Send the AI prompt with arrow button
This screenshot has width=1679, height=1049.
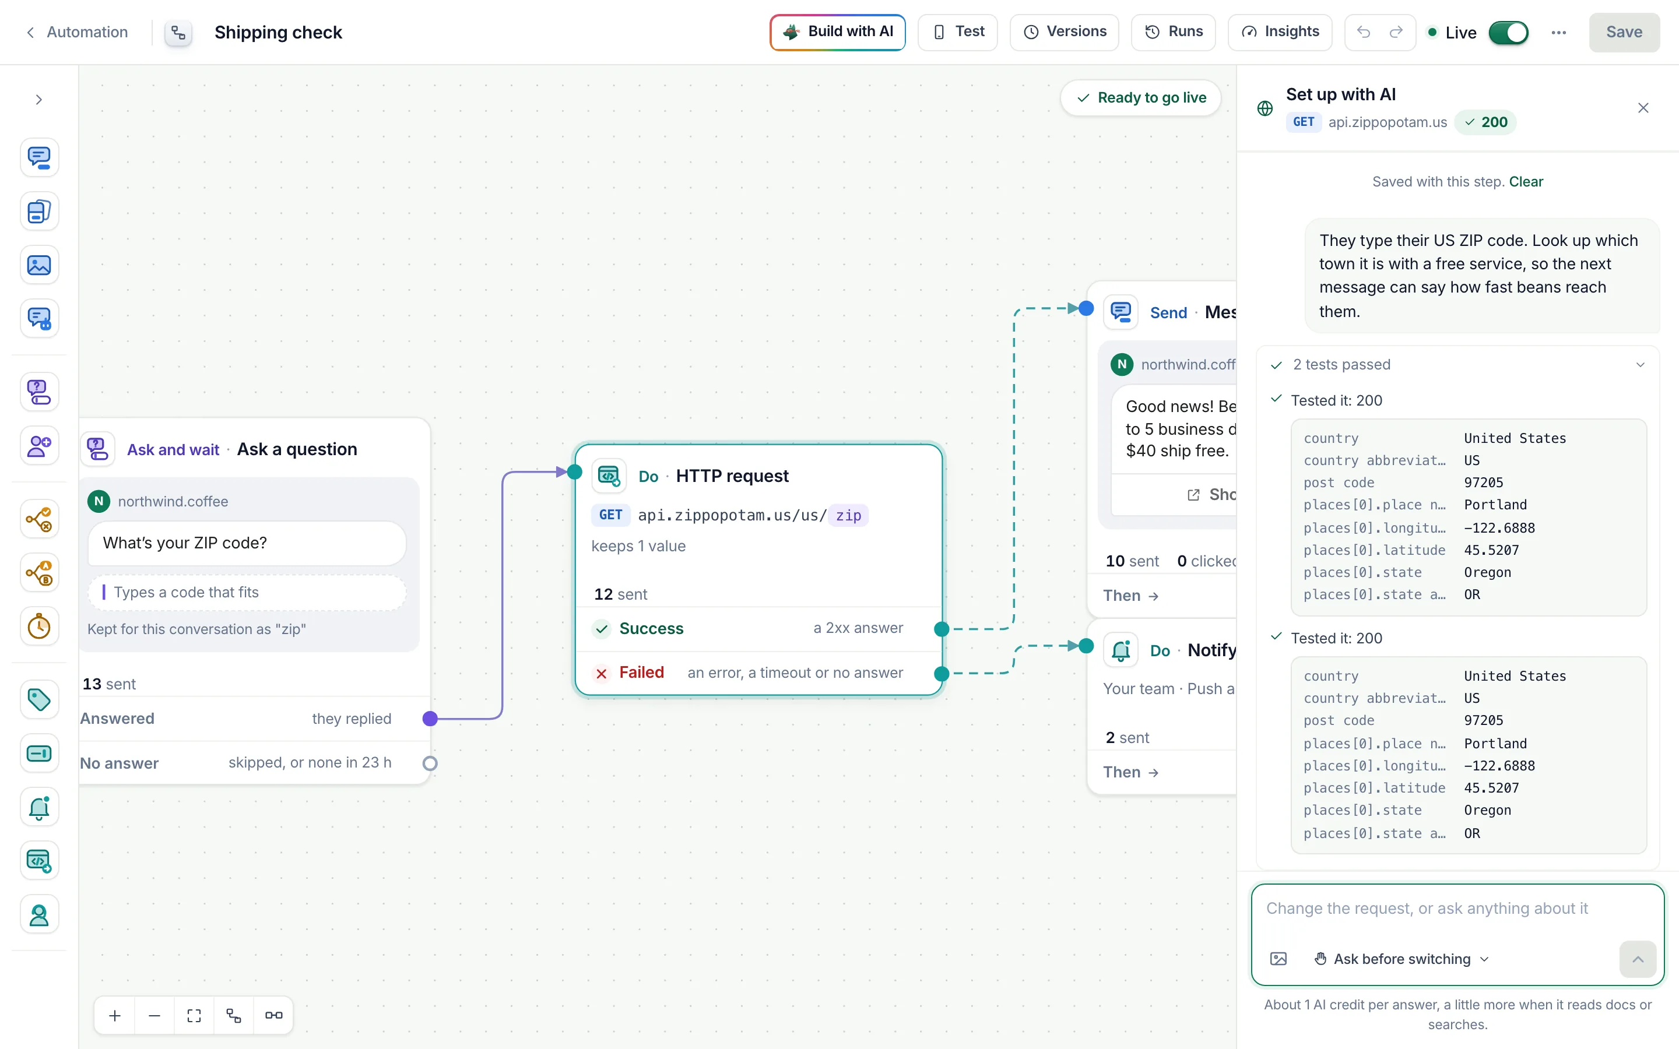[1638, 959]
